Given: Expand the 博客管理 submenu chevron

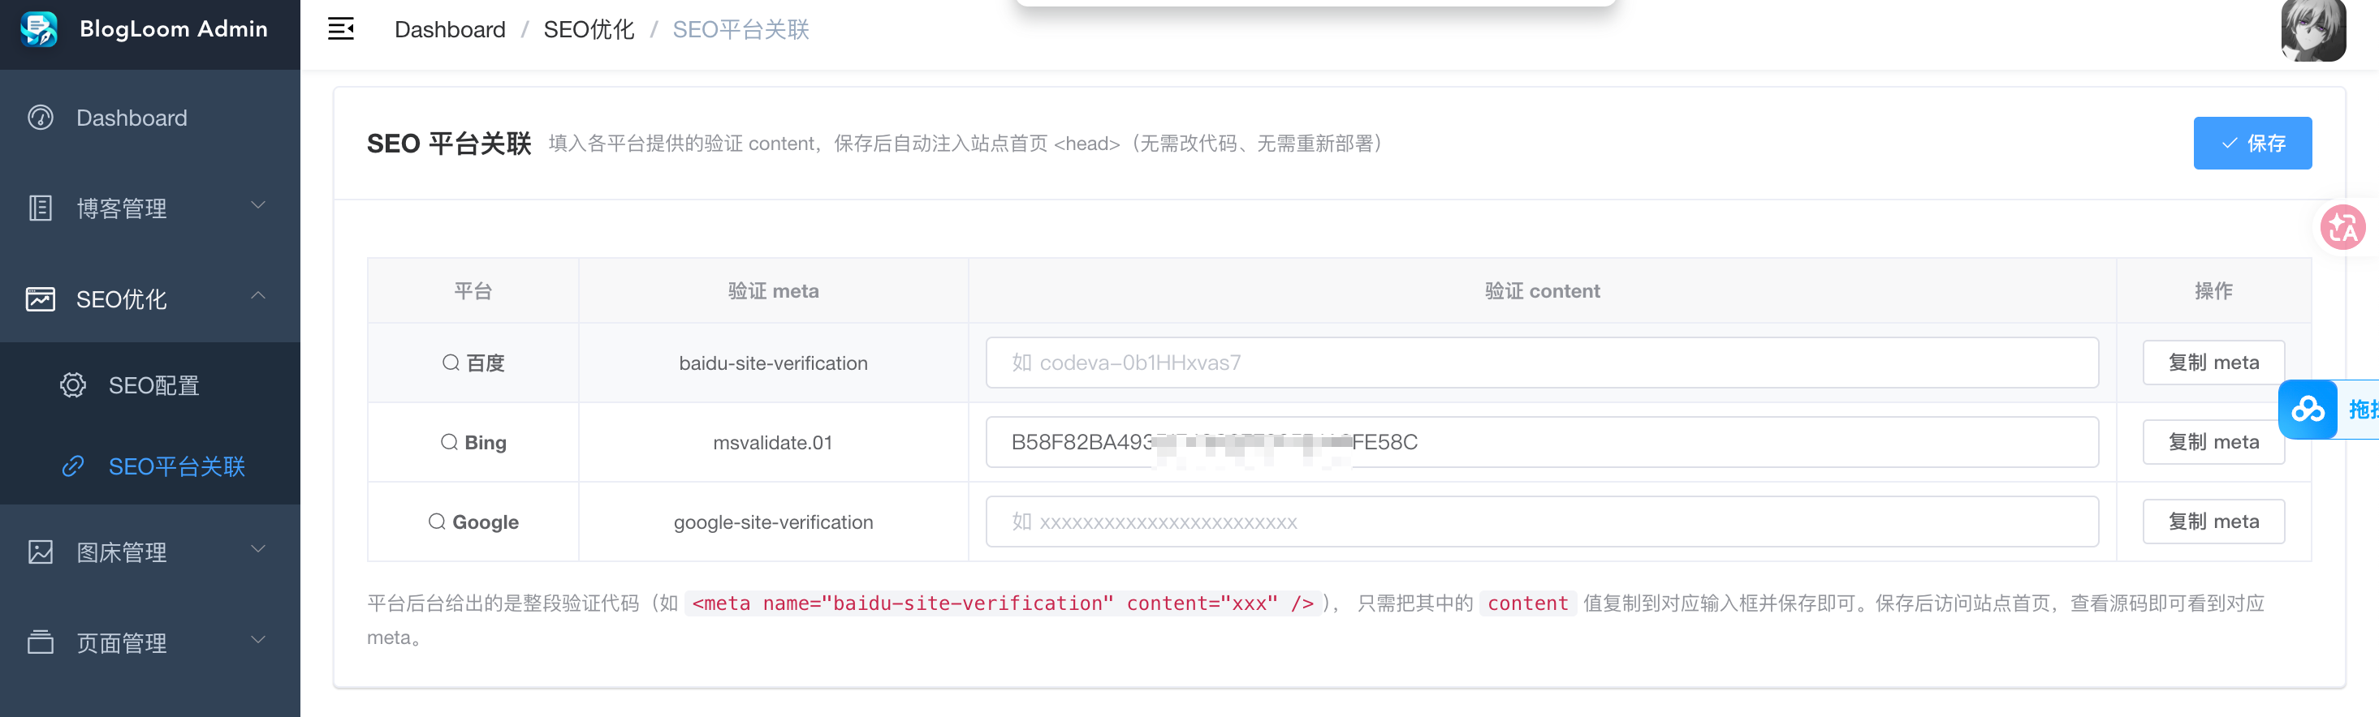Looking at the screenshot, I should pos(258,206).
